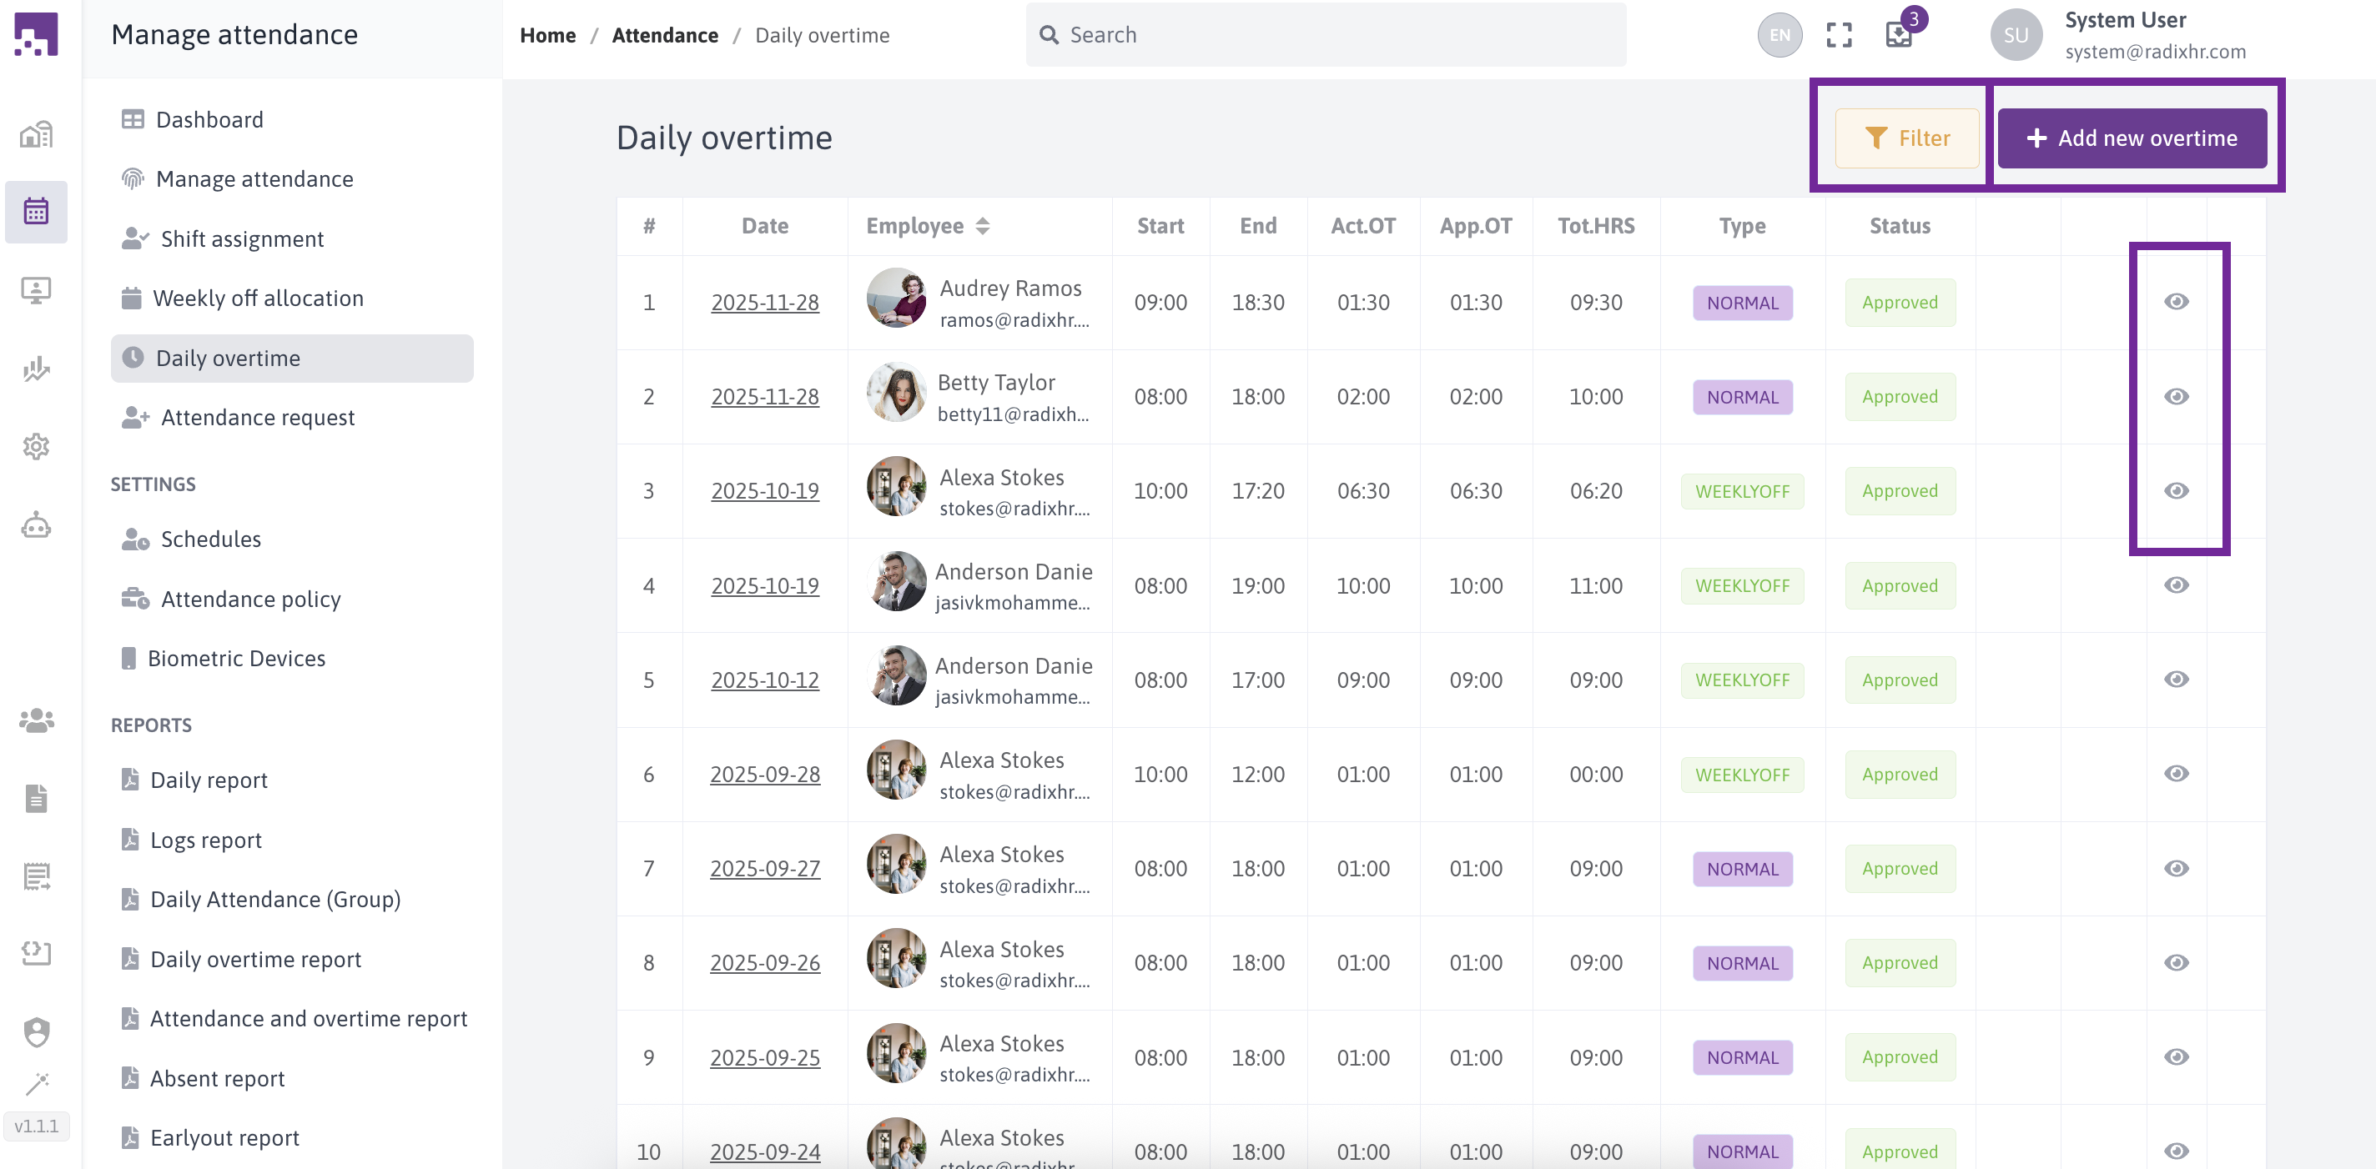Click Add new overtime button
This screenshot has width=2376, height=1169.
coord(2132,138)
